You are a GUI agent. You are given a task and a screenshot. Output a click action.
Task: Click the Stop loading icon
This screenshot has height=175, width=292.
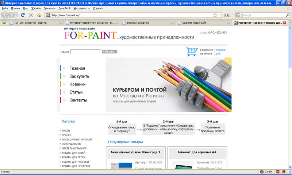coord(31,15)
